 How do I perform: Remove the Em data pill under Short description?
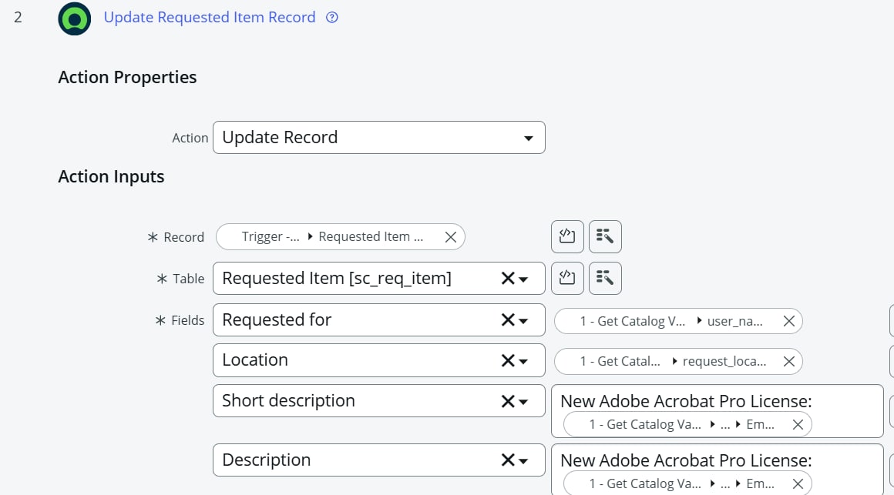pos(798,424)
